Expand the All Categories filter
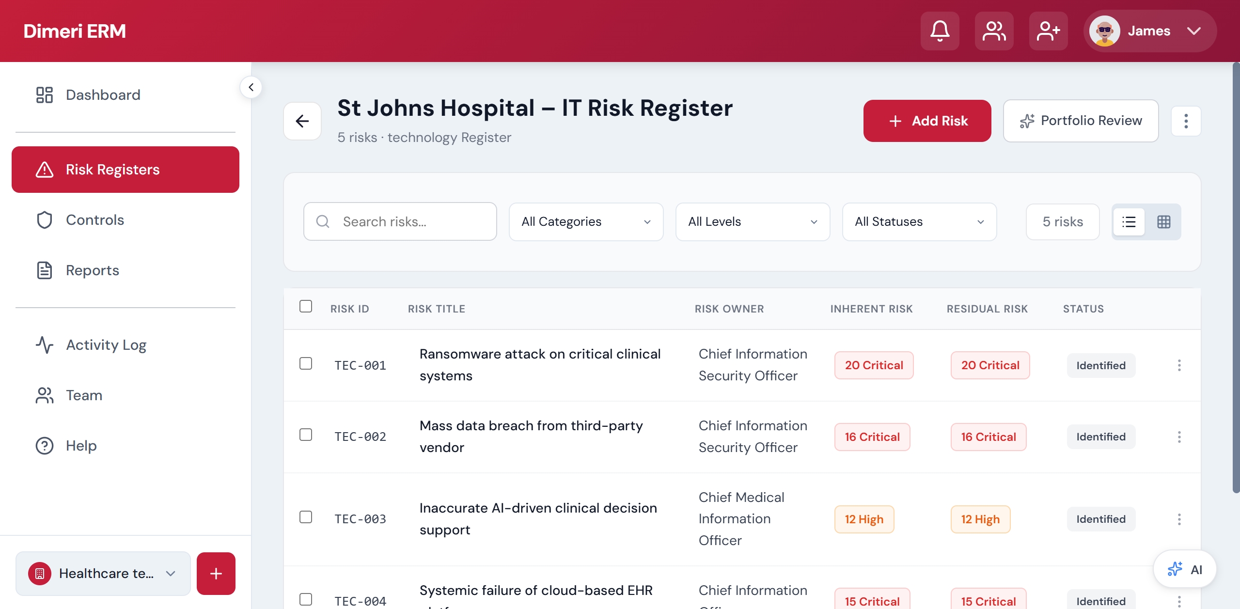The image size is (1240, 609). click(x=586, y=222)
